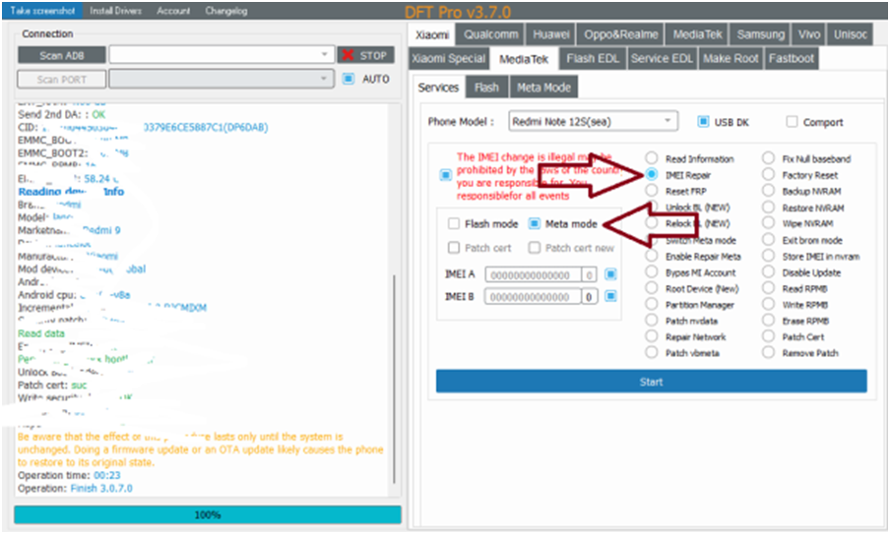Screen dimensions: 890x534
Task: Open the Changelog menu item
Action: pos(225,11)
